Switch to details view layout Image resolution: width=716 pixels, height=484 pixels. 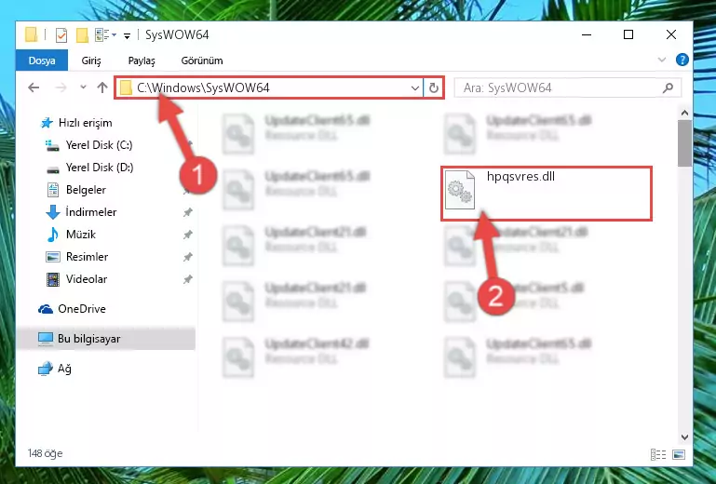point(657,454)
